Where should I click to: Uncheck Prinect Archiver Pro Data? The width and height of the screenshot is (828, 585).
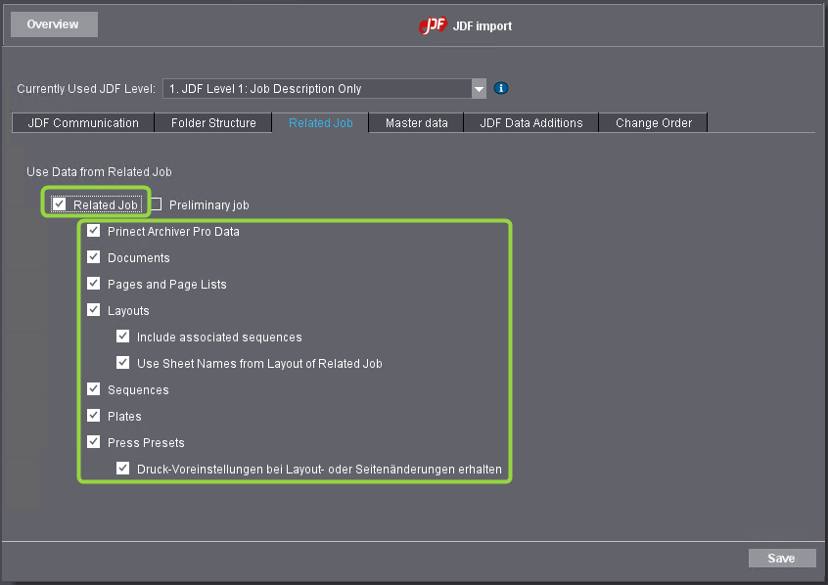tap(94, 231)
